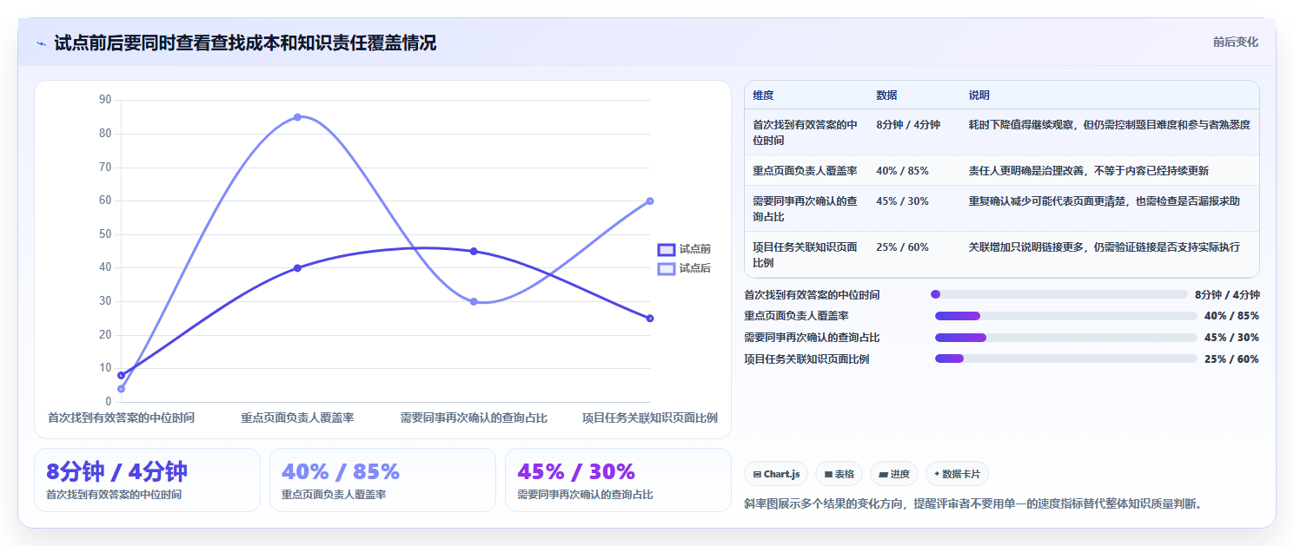Click the panel title 试点前后要同时查看查找成本
The height and width of the screenshot is (546, 1294).
[245, 43]
